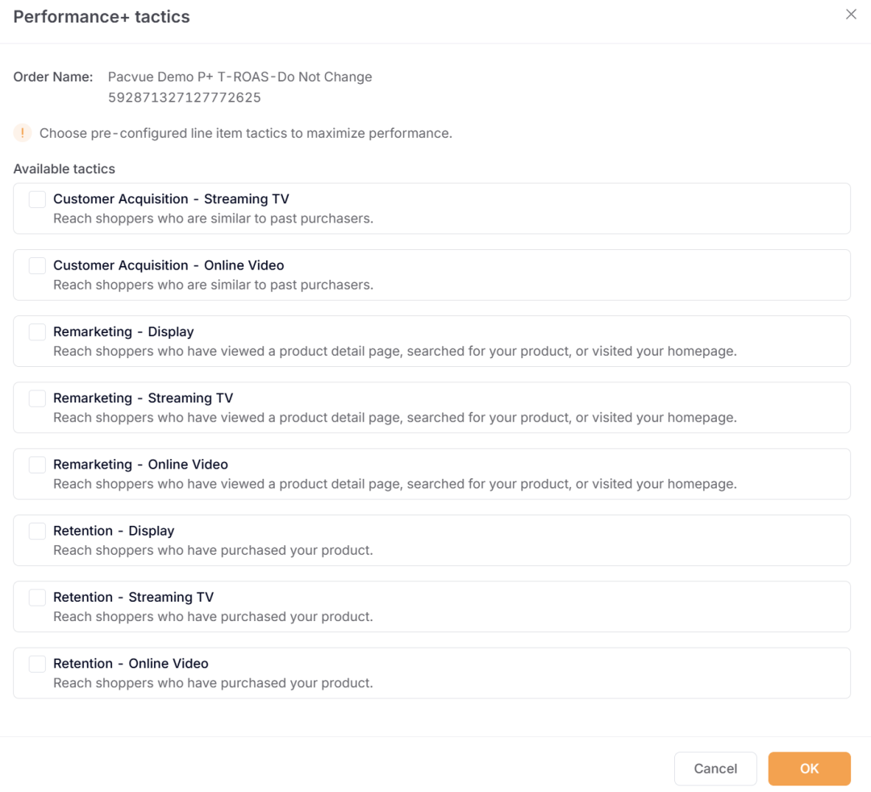Image resolution: width=871 pixels, height=792 pixels.
Task: Tick the Remarketing - Online Video checkbox
Action: [x=37, y=465]
